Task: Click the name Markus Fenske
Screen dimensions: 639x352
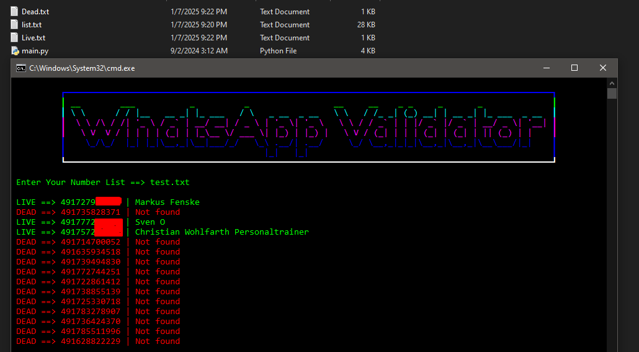Action: [167, 202]
